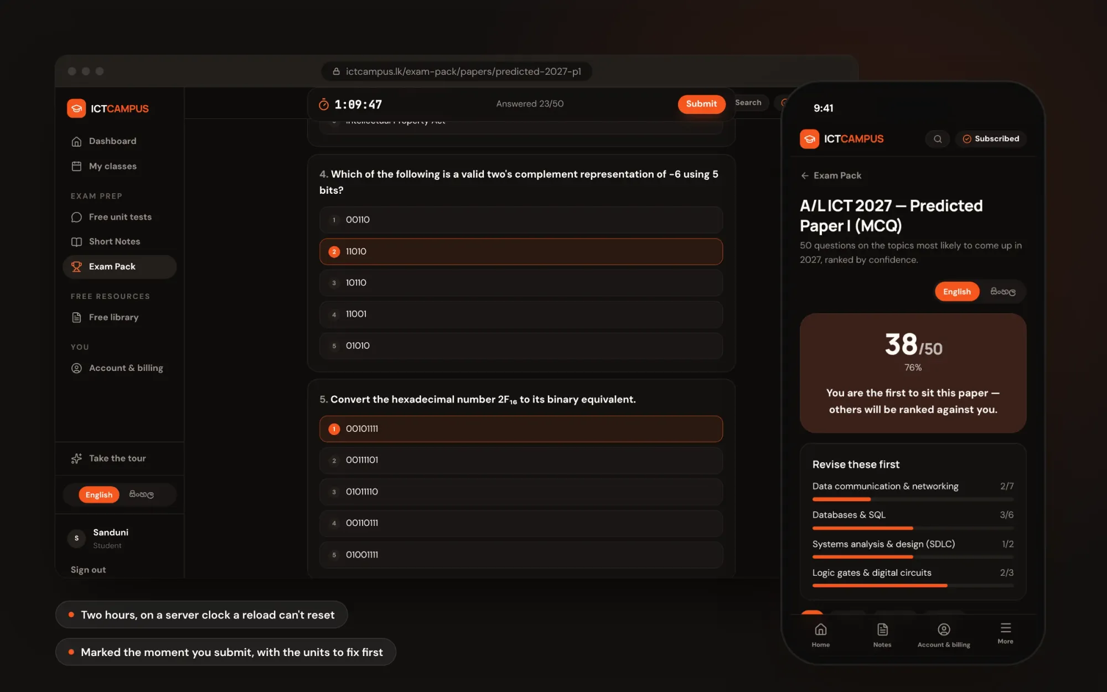Open Dashboard from the sidebar home icon
The image size is (1107, 692).
click(76, 141)
